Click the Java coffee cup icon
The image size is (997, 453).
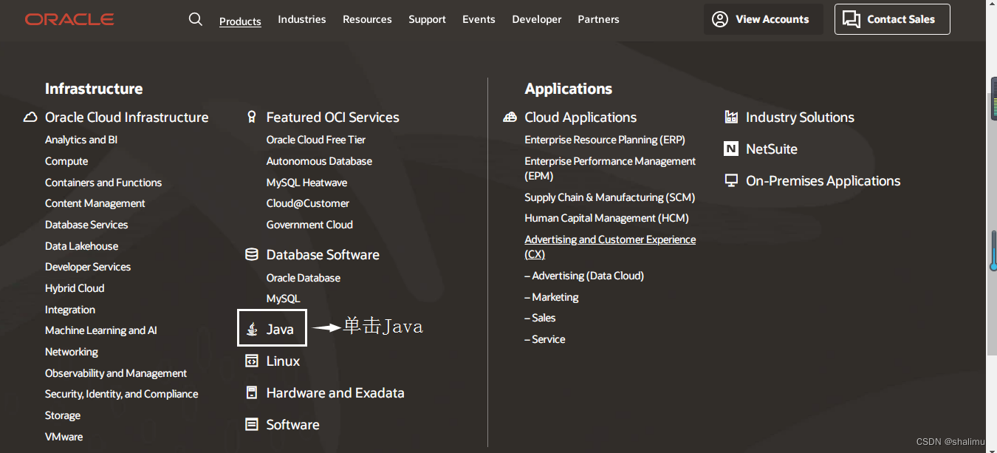coord(252,329)
